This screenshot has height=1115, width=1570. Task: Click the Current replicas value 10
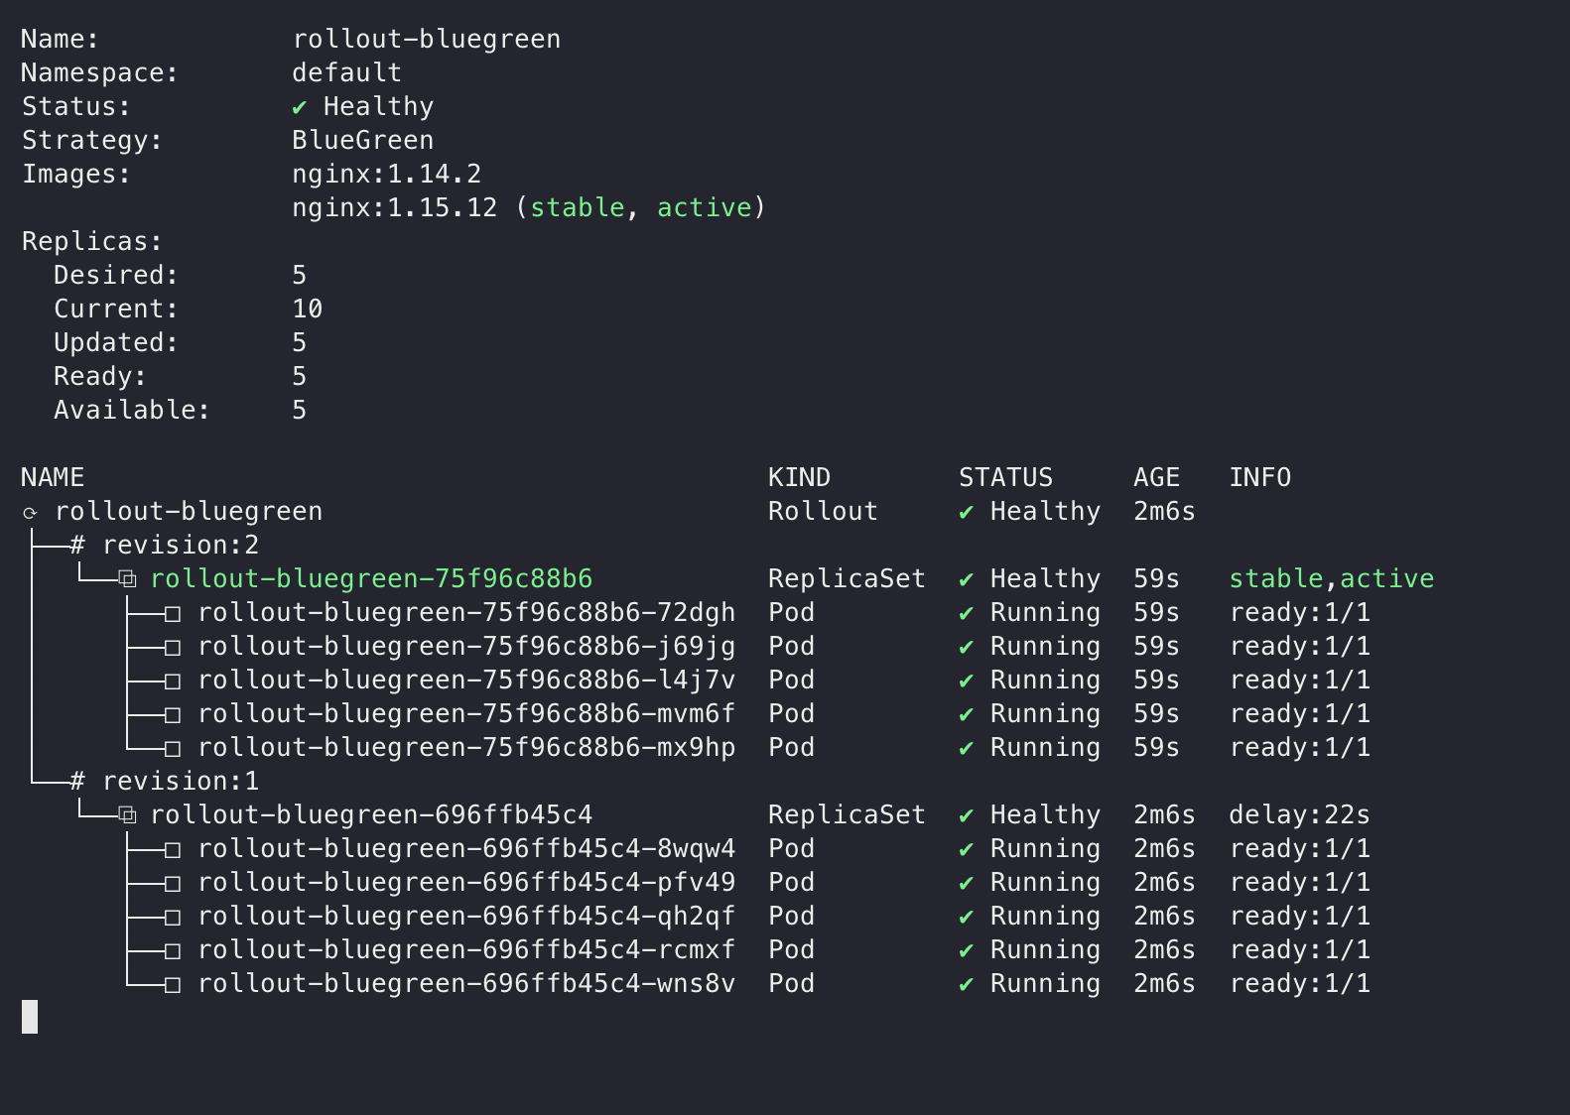pos(308,309)
